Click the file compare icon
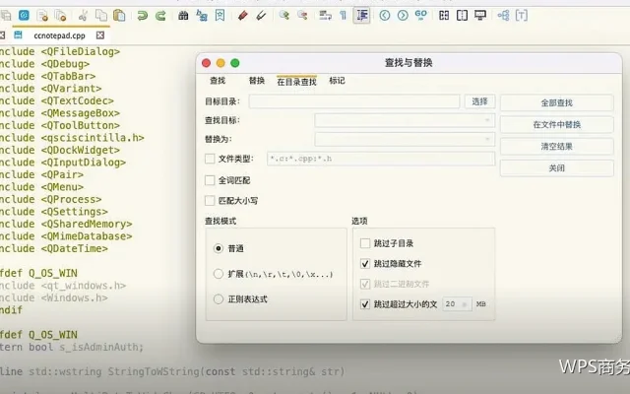The image size is (630, 394). coord(444,16)
